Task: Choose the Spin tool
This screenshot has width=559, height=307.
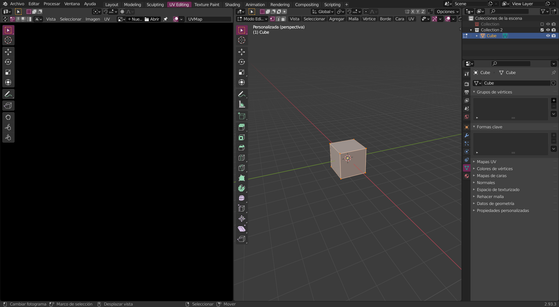Action: [x=242, y=188]
